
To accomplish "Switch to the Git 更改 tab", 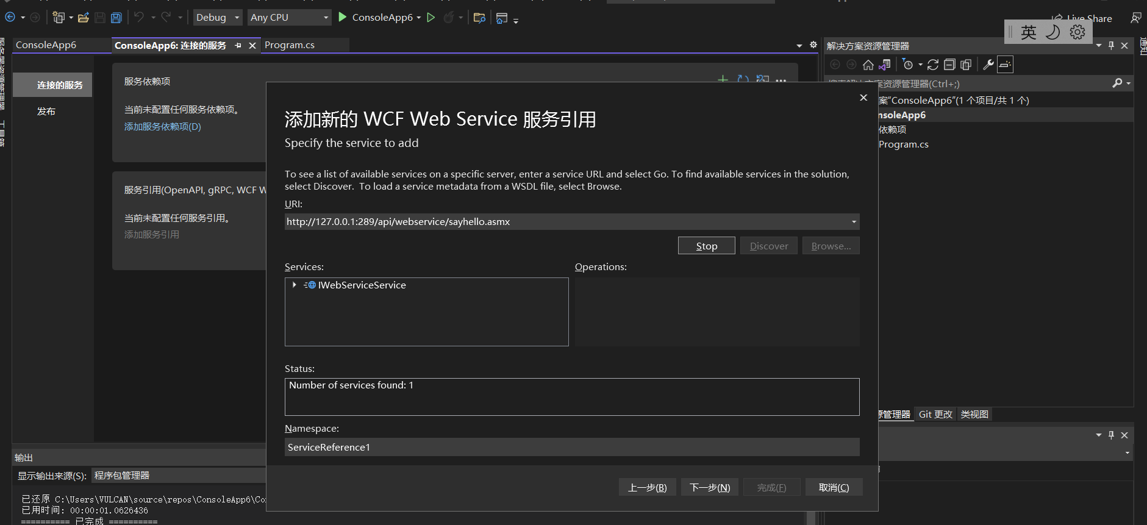I will (x=935, y=415).
